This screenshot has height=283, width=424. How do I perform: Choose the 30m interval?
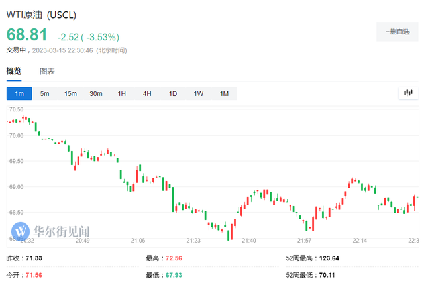(x=96, y=94)
